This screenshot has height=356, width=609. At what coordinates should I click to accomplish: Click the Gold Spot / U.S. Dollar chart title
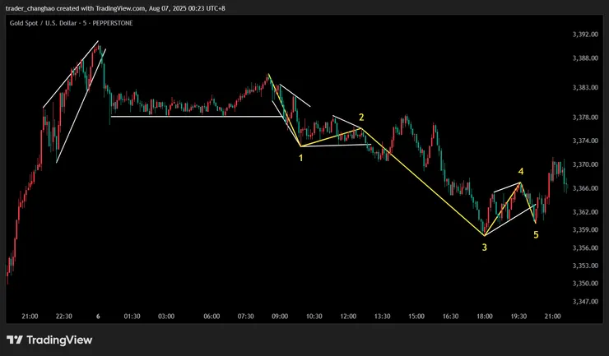click(x=71, y=23)
